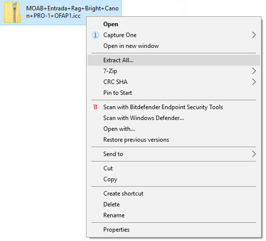Click the Capture One logo icon
This screenshot has height=241, width=266.
[95, 35]
